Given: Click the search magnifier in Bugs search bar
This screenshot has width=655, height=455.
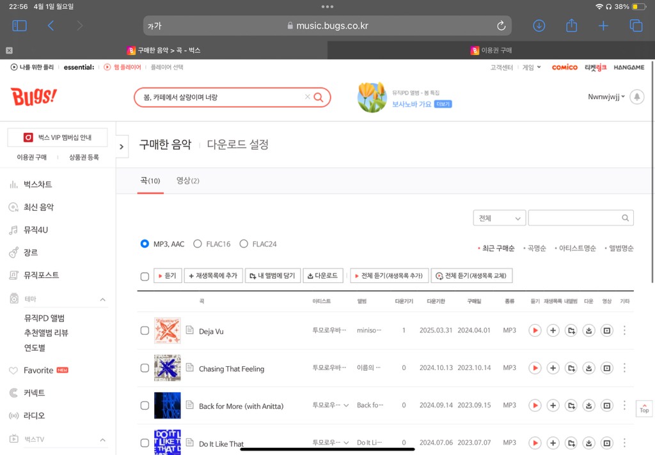Looking at the screenshot, I should (x=319, y=97).
